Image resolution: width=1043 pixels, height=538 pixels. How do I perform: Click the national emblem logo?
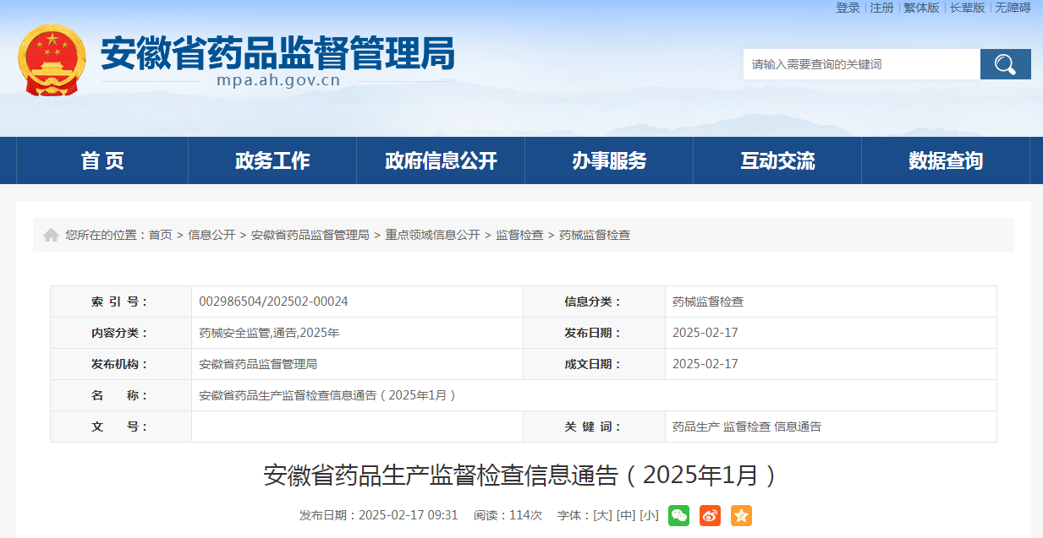pos(52,60)
